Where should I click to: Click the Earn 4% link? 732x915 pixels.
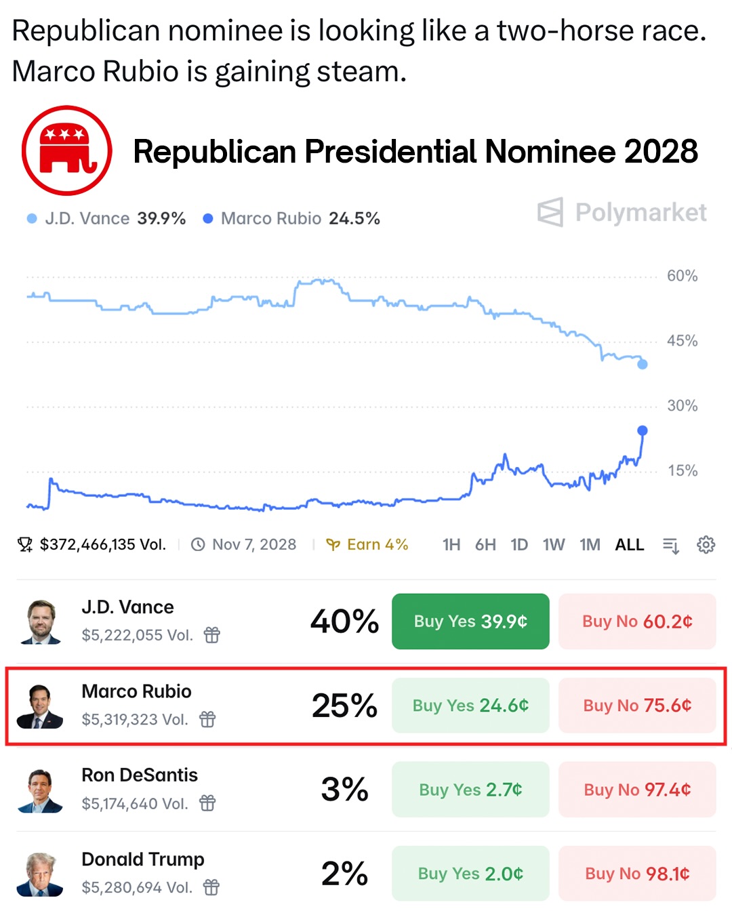coord(367,545)
